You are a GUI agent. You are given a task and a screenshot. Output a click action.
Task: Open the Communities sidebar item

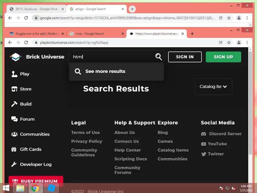pos(30,134)
